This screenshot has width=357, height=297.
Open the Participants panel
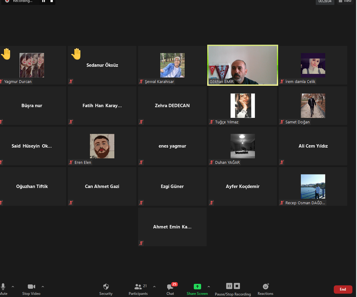click(138, 287)
